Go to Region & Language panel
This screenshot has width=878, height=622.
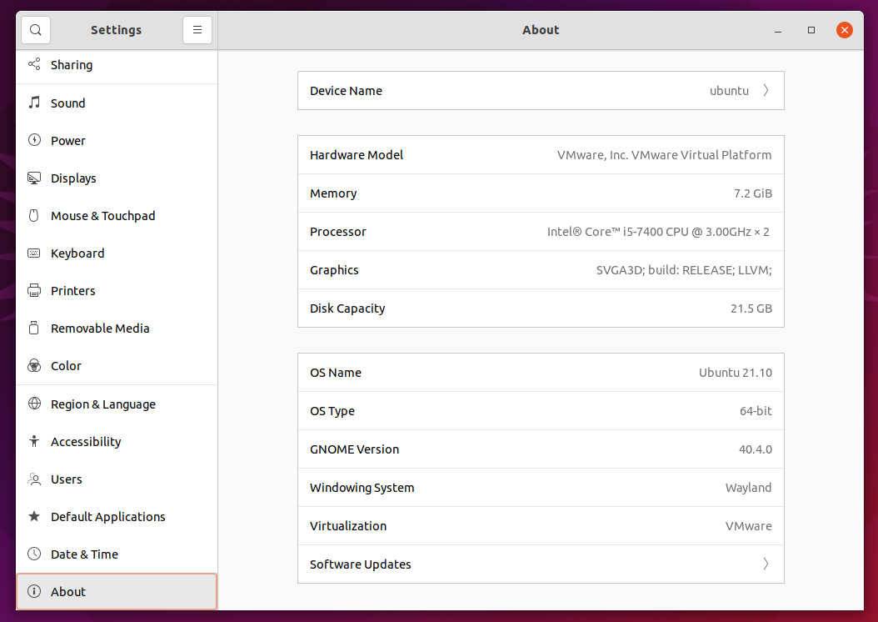(x=102, y=404)
